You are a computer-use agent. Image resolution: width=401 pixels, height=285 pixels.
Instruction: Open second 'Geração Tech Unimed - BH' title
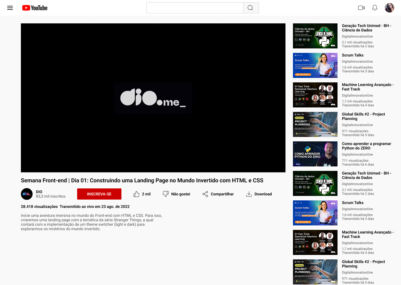366,175
